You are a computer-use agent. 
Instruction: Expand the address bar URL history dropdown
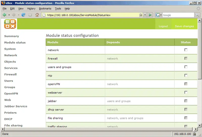145,15
